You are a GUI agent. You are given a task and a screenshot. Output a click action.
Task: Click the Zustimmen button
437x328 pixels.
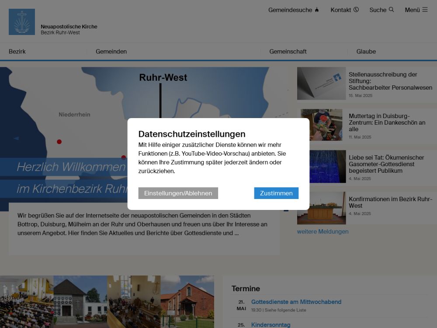tap(276, 193)
